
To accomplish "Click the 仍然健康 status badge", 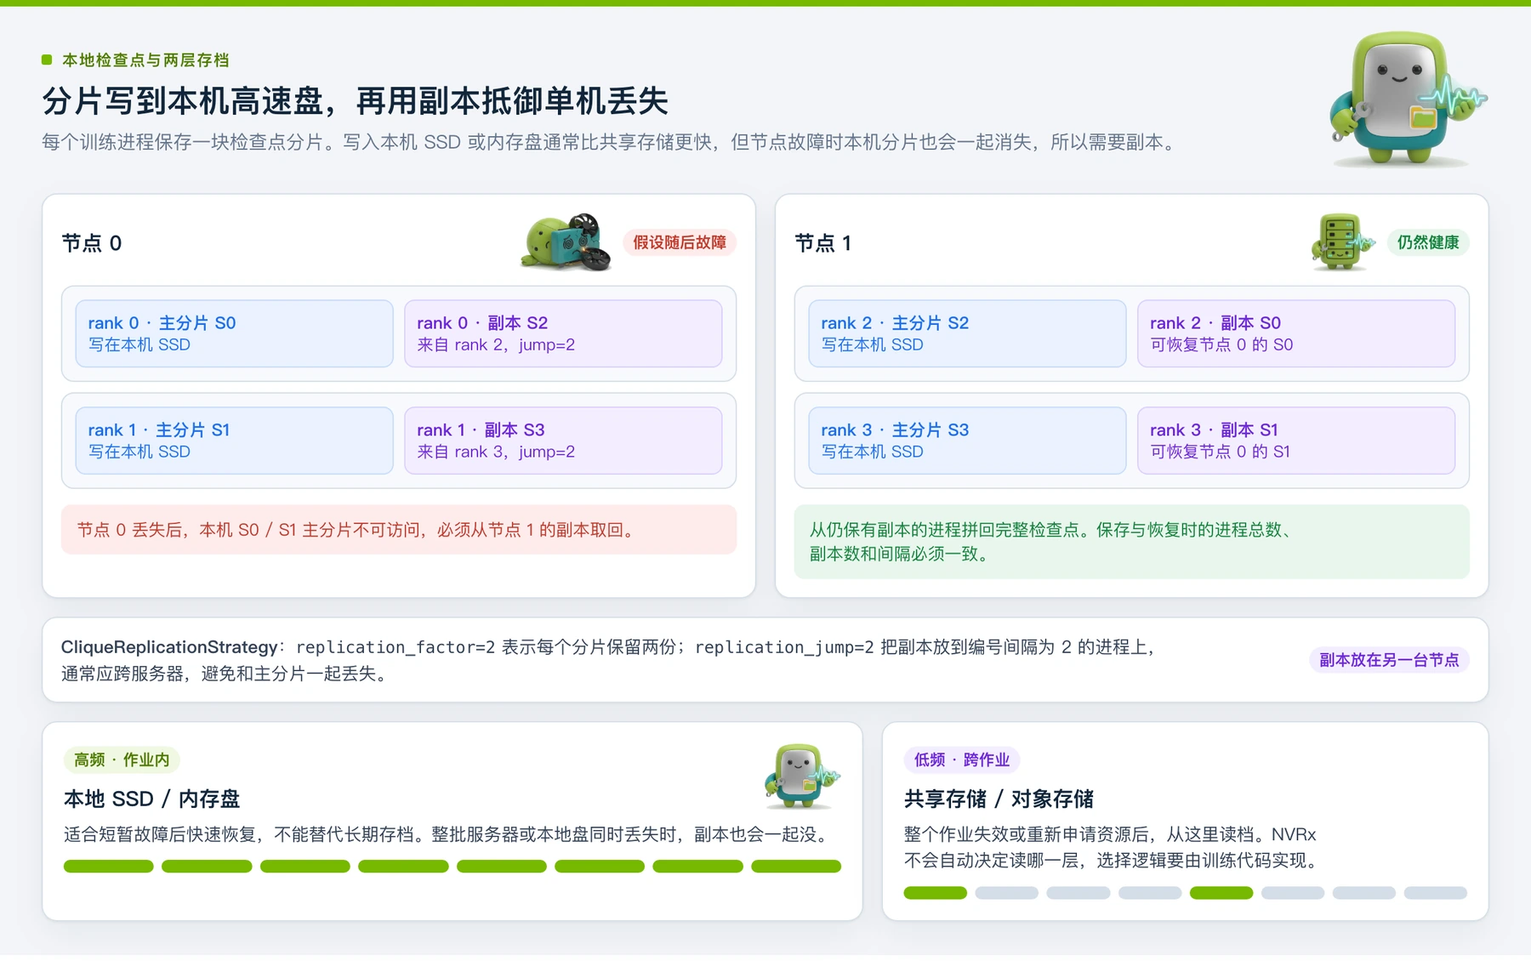I will (x=1428, y=242).
